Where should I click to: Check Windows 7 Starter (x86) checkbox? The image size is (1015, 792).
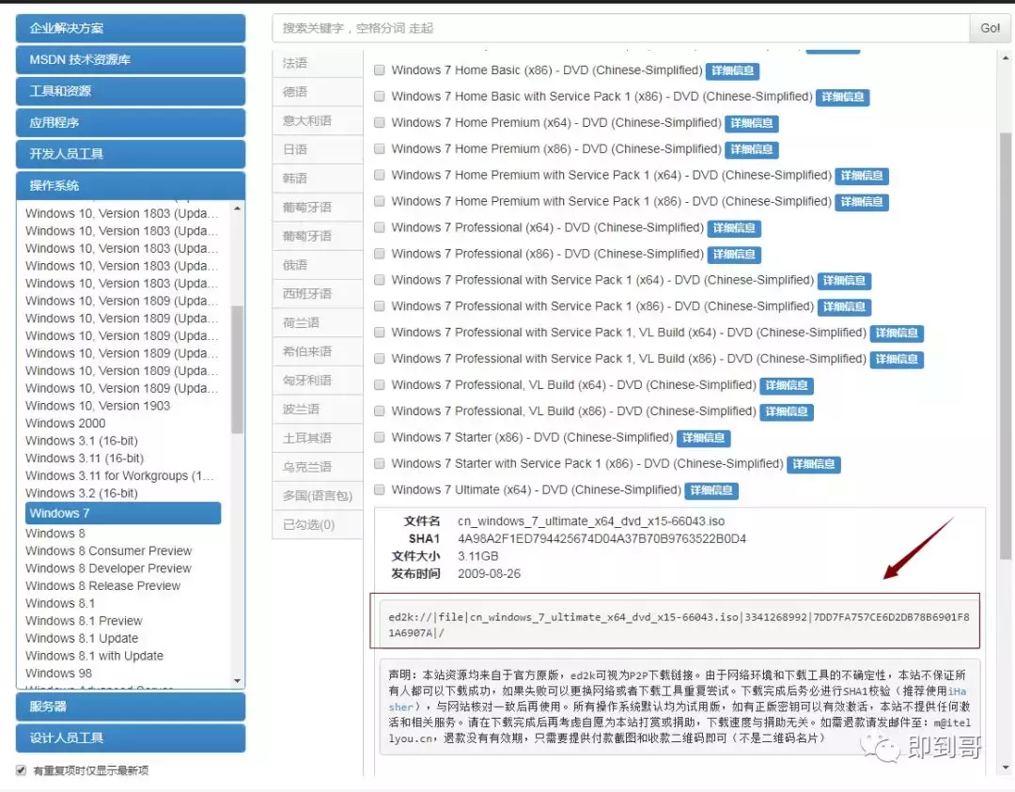coord(380,437)
